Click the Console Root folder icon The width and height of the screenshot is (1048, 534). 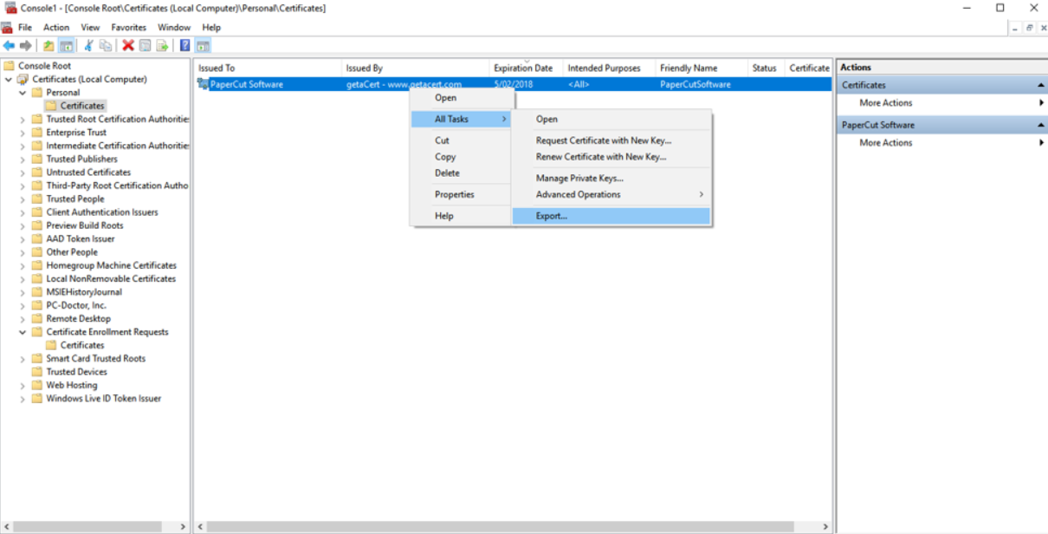tap(9, 66)
